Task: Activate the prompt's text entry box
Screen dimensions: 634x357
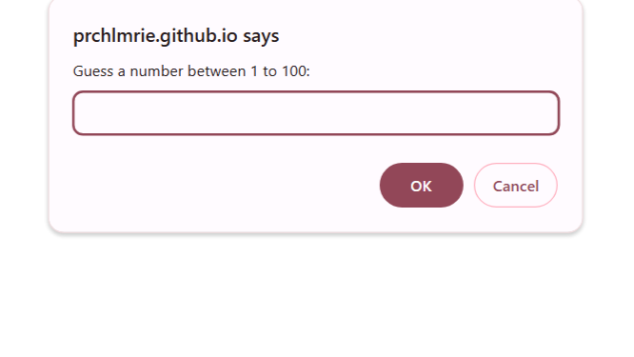Action: [x=316, y=113]
